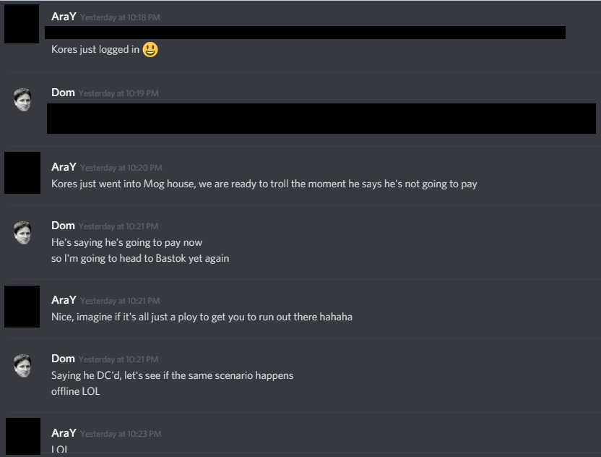The image size is (601, 457).
Task: Click AraY's blacked-out avatar at 10:20 PM
Action: coord(22,173)
